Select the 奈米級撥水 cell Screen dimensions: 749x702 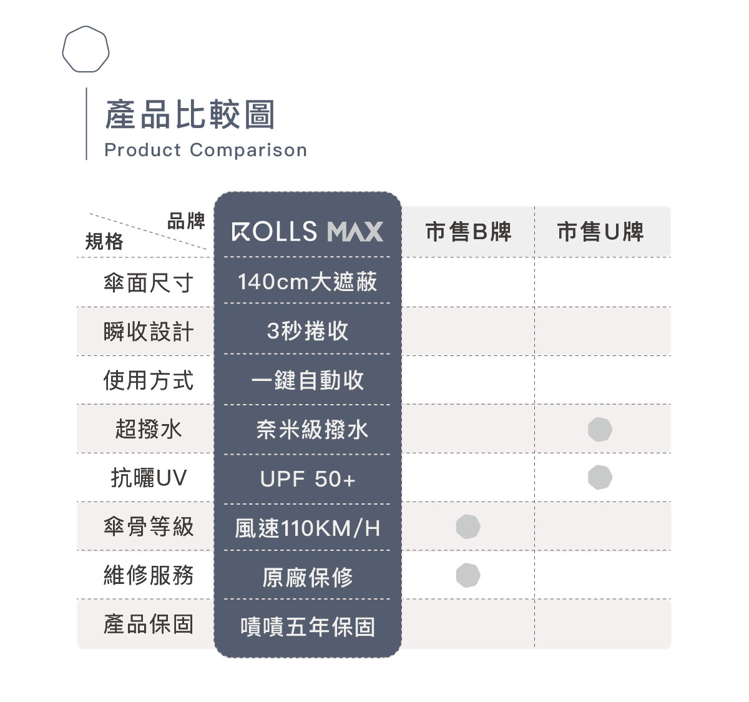click(311, 429)
